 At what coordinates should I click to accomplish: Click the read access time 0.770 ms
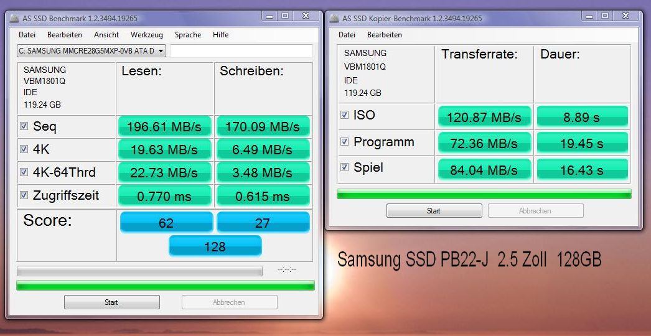(x=166, y=195)
